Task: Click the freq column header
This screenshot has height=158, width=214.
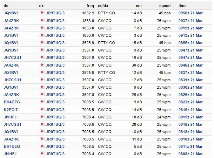Action: [x=90, y=6]
